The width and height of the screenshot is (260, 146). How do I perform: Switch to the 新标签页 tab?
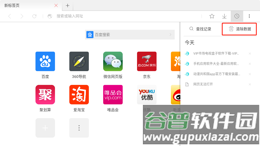(27, 5)
